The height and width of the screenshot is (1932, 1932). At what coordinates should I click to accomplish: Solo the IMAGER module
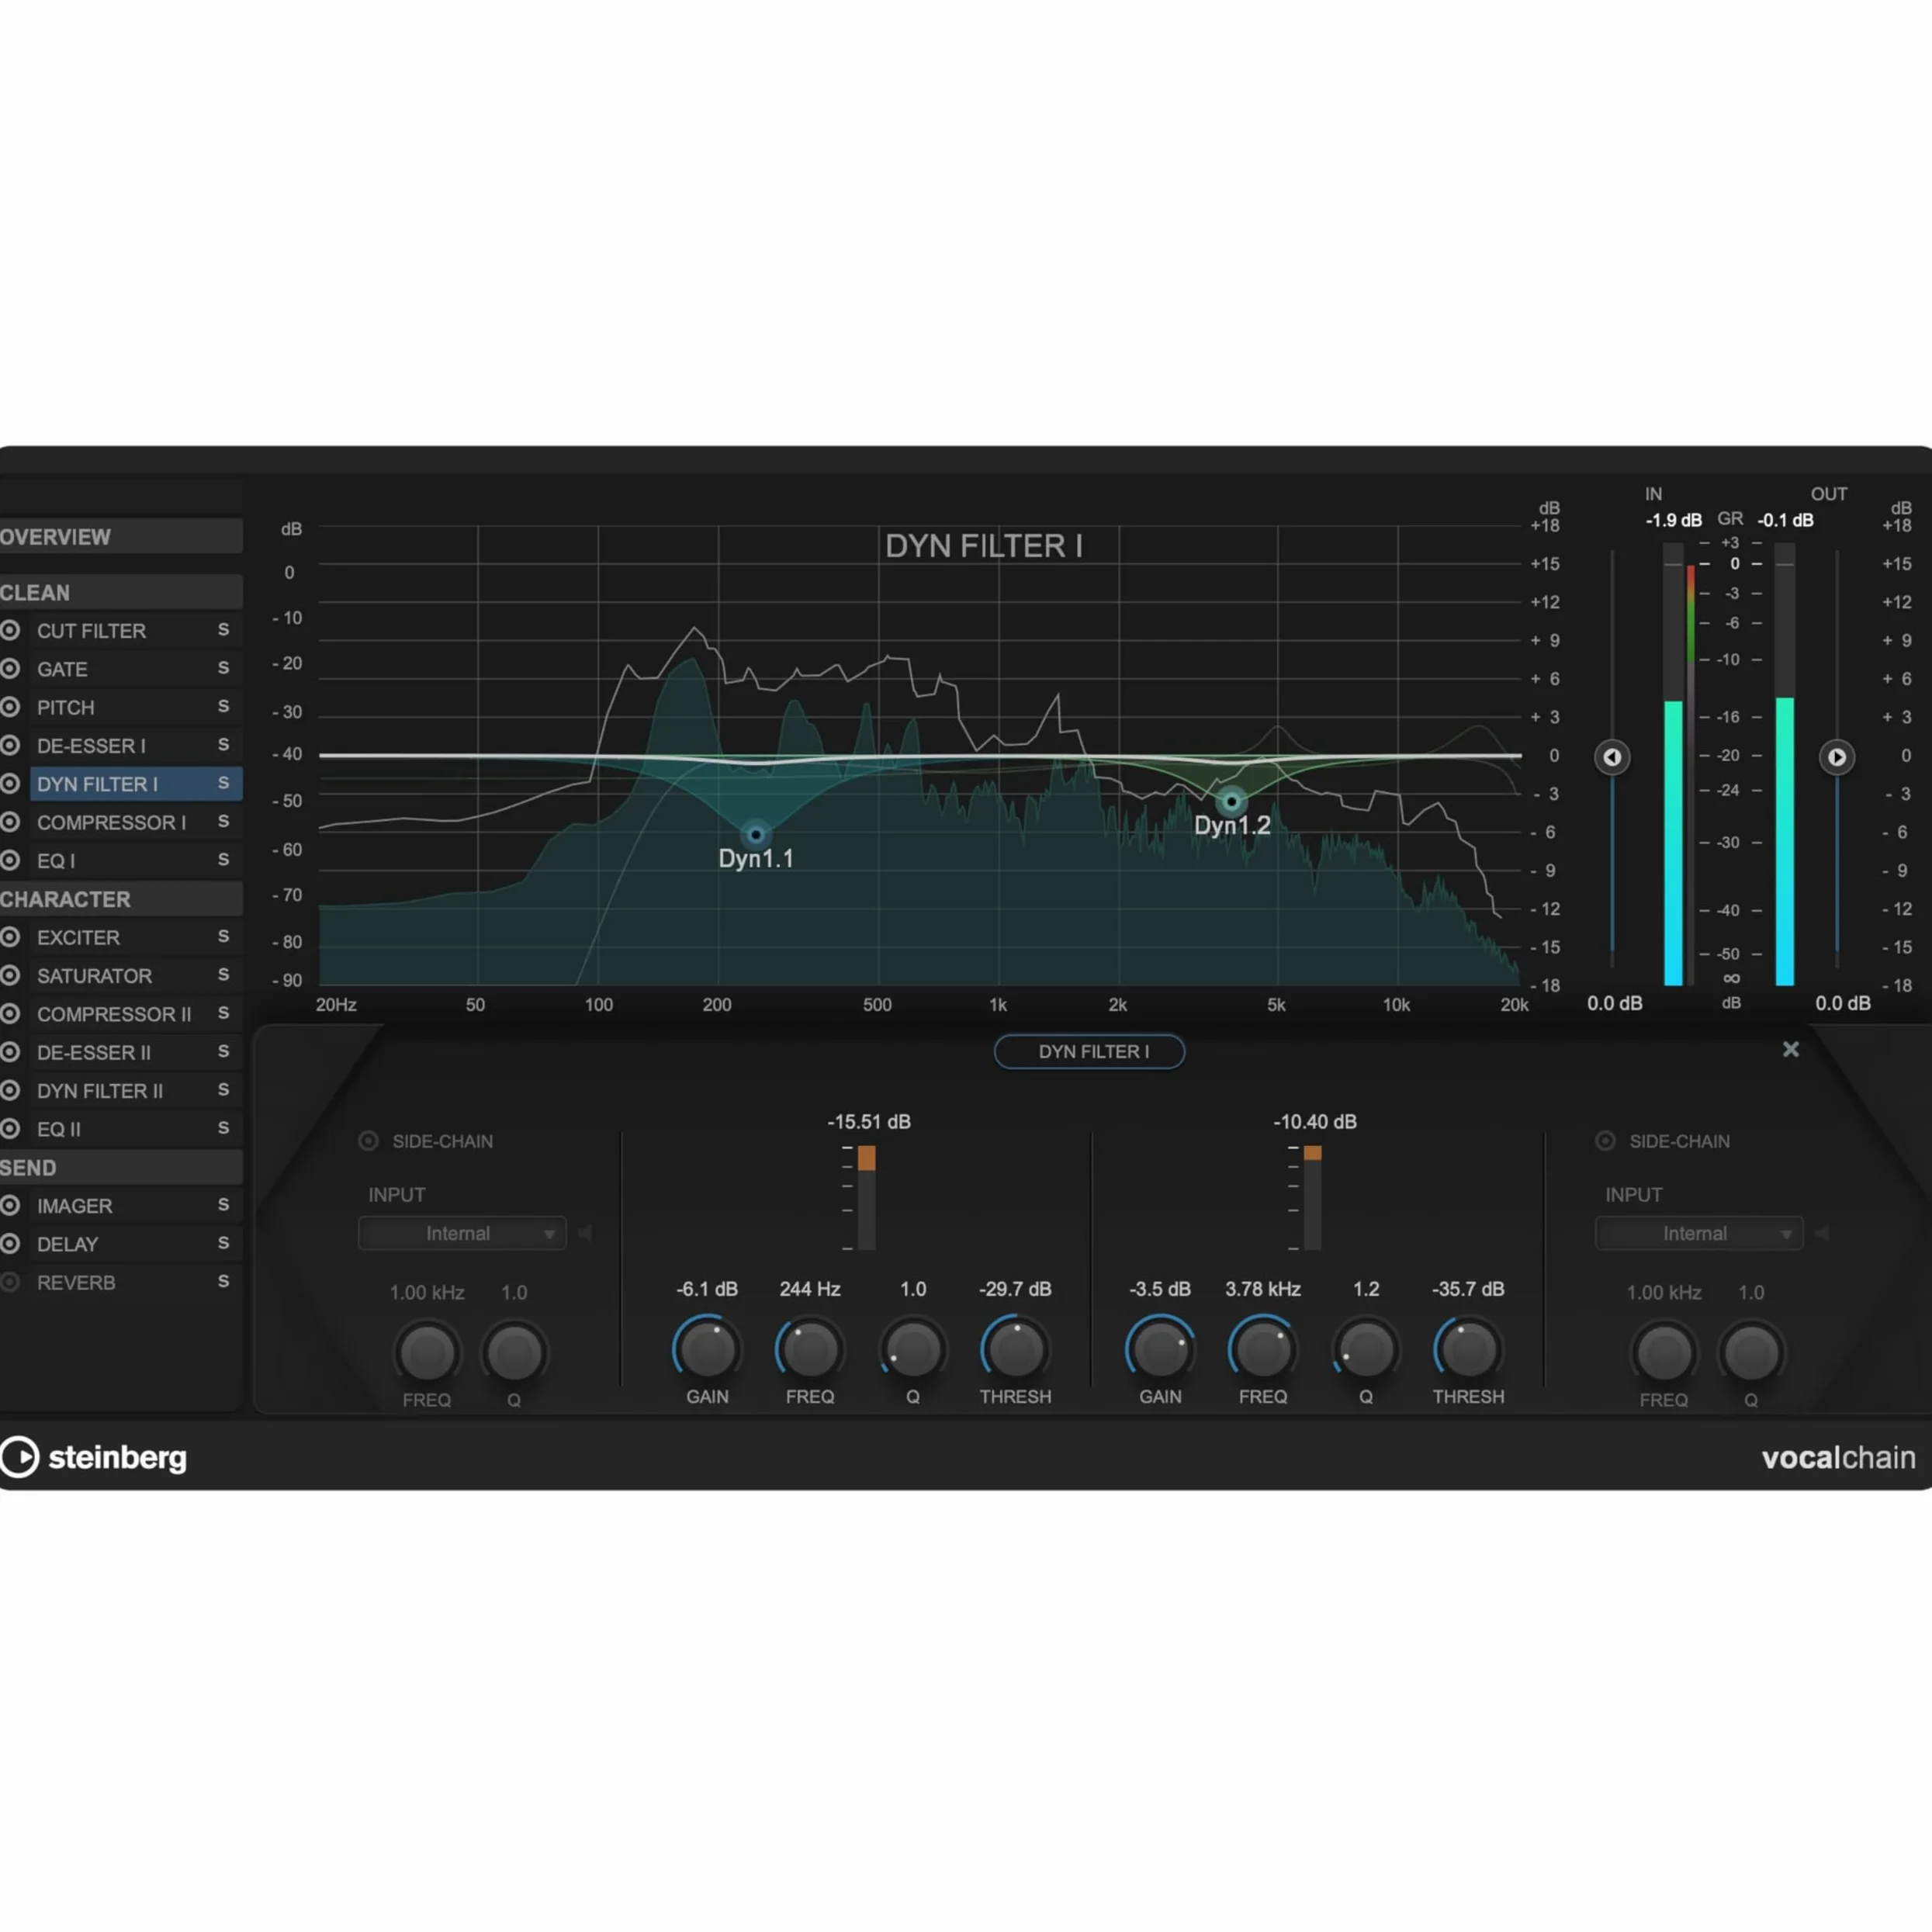(x=223, y=1205)
